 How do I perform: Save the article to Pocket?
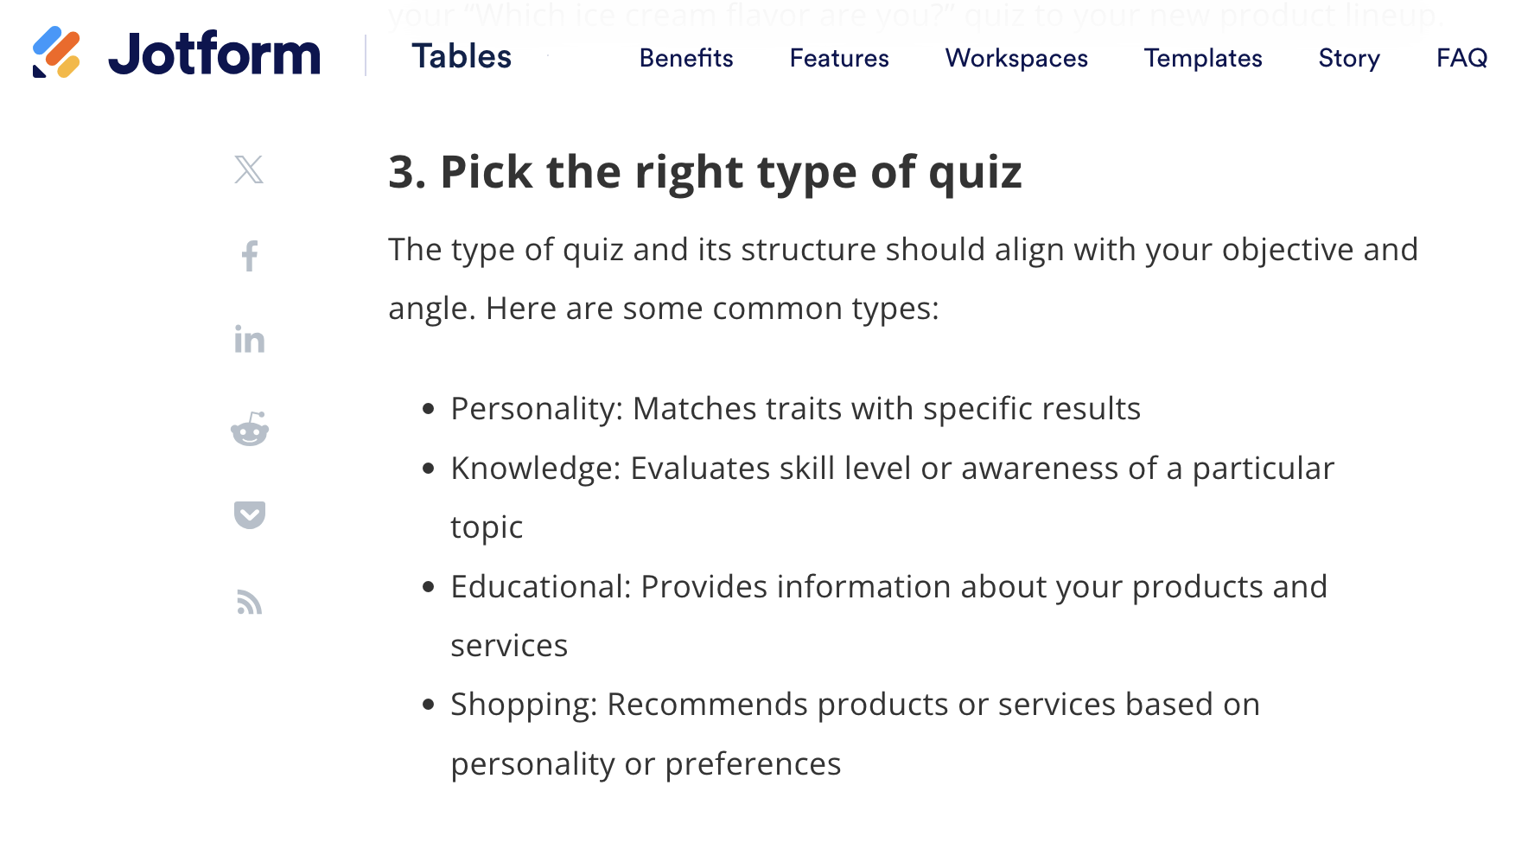coord(250,515)
